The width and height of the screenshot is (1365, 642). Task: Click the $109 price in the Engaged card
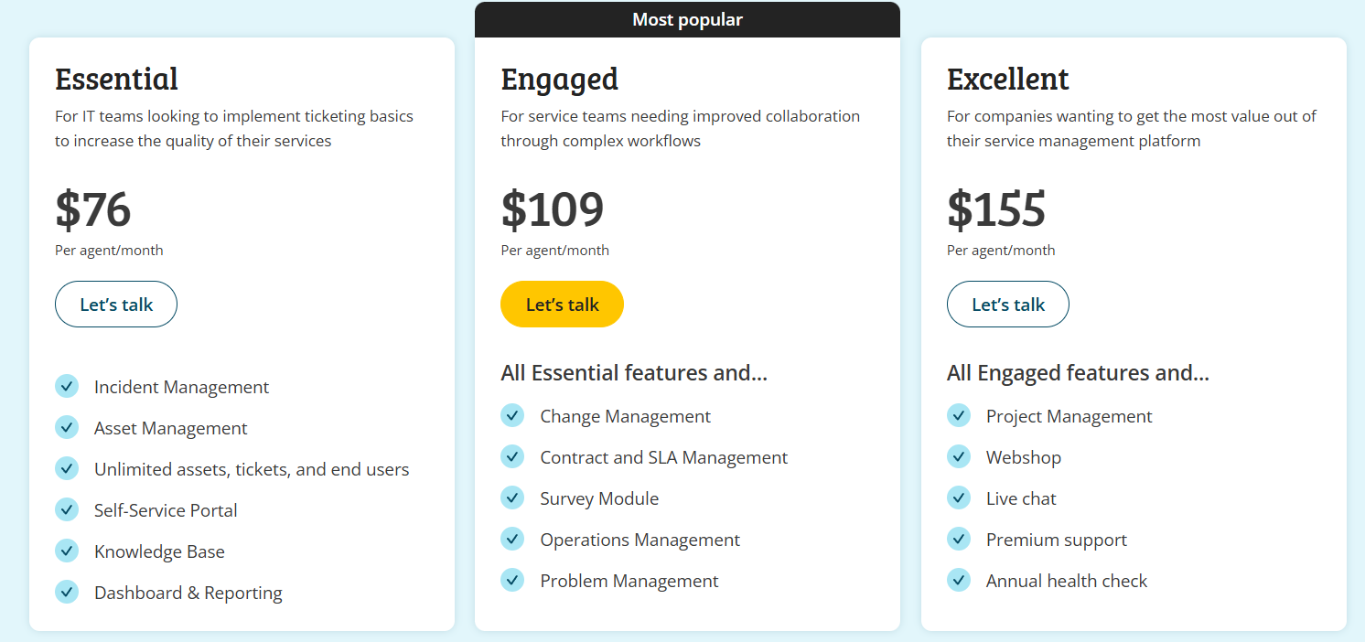coord(553,209)
